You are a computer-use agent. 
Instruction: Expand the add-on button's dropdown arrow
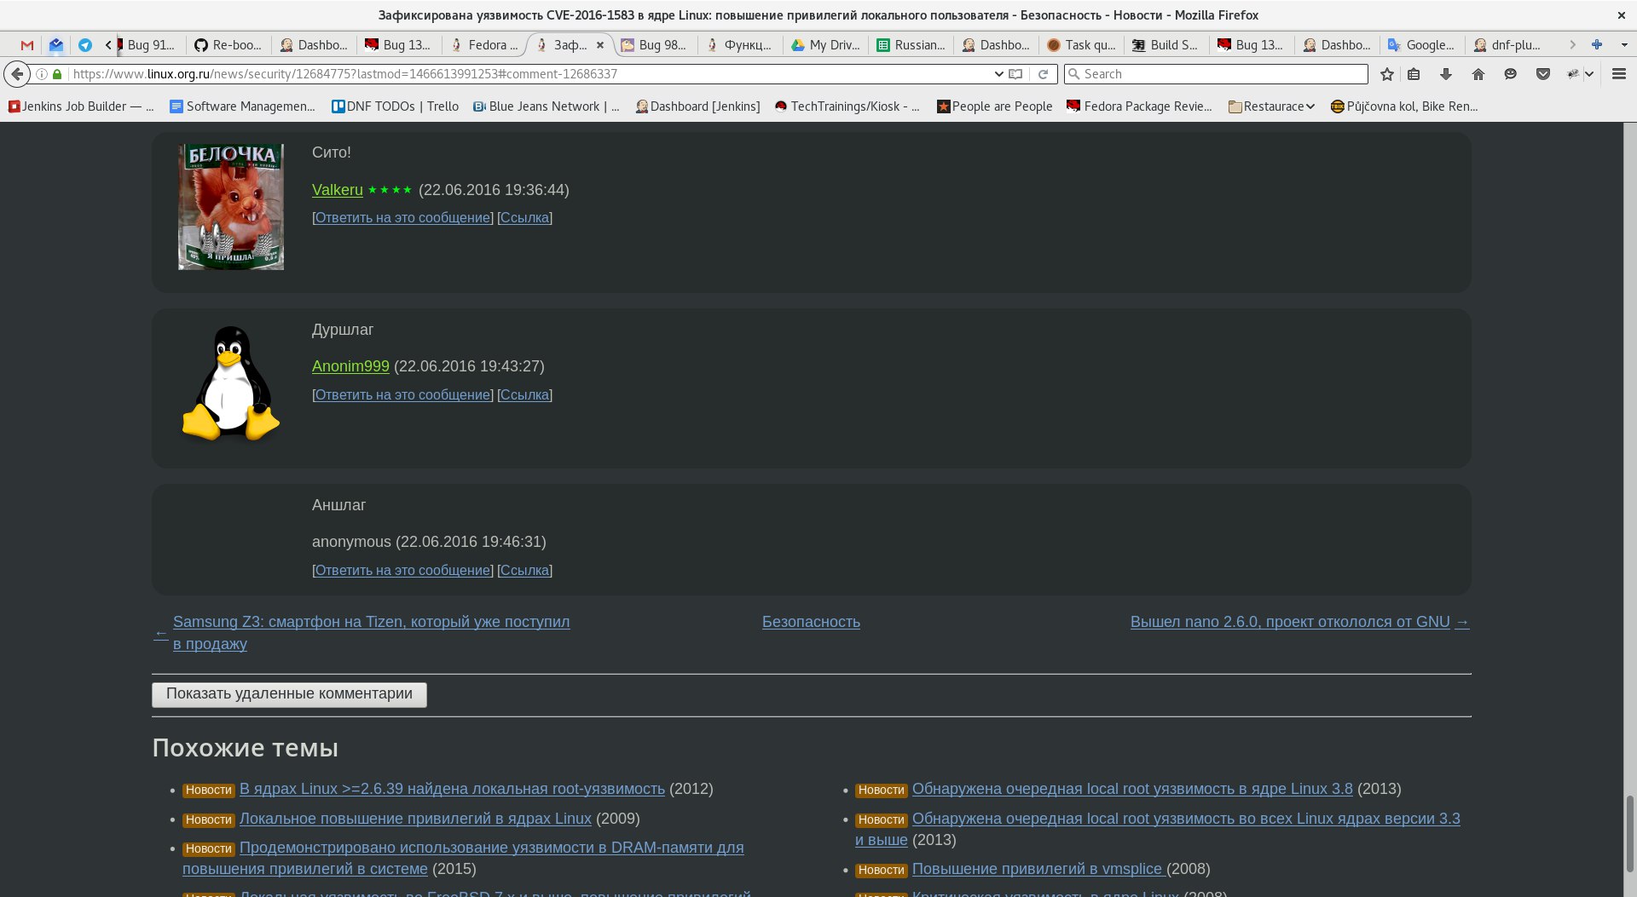[x=1589, y=74]
